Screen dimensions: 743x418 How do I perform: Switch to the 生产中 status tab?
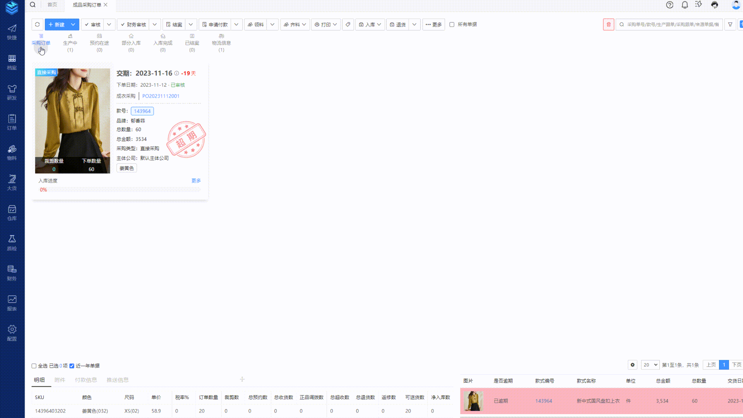coord(70,43)
